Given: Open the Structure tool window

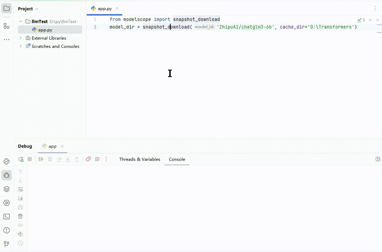Looking at the screenshot, I should click(x=6, y=26).
